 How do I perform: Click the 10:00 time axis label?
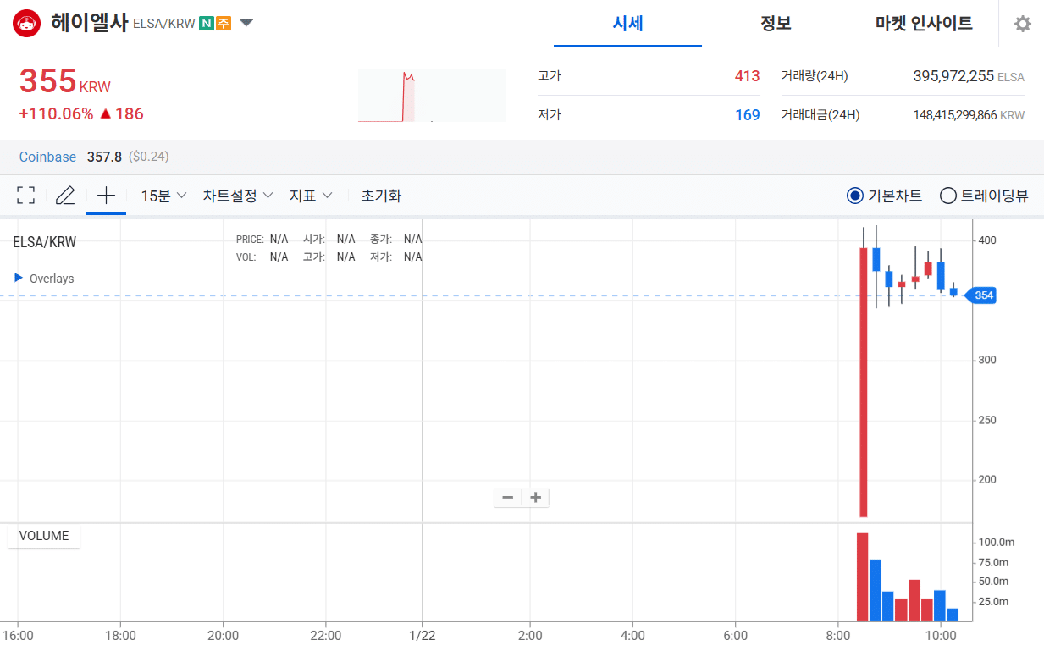(x=941, y=636)
